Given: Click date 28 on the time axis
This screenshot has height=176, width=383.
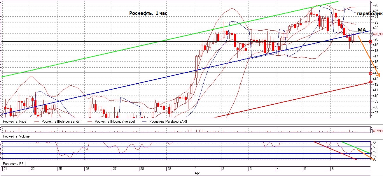Looking at the screenshot, I should pos(142,169).
